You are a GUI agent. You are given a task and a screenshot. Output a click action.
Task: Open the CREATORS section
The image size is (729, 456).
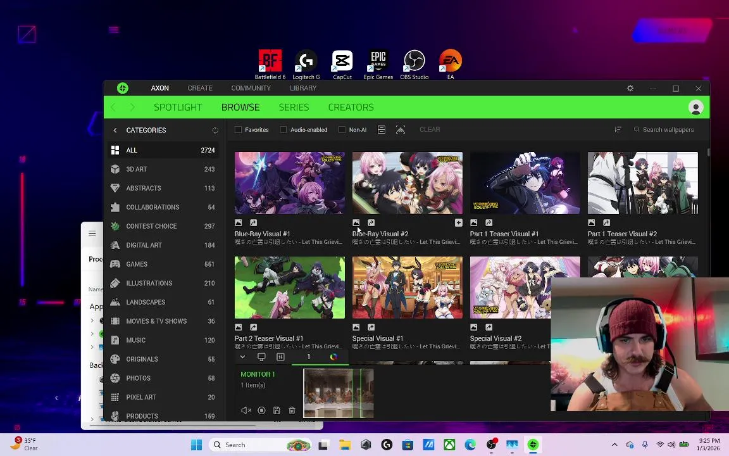351,108
